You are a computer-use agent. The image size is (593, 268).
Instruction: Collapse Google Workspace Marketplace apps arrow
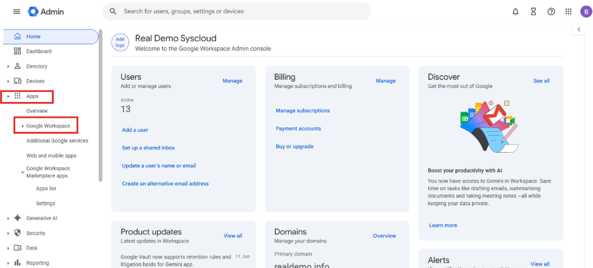(23, 172)
